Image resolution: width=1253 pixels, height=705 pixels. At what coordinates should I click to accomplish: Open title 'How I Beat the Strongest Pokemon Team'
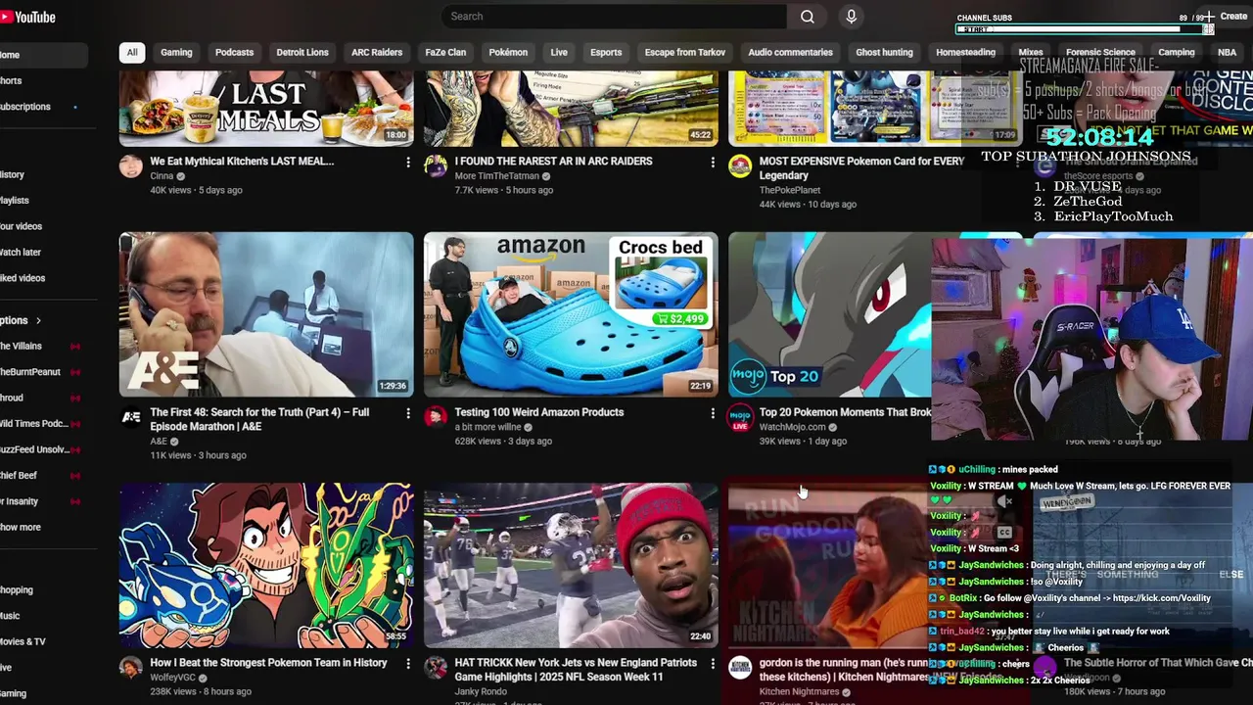click(x=268, y=663)
